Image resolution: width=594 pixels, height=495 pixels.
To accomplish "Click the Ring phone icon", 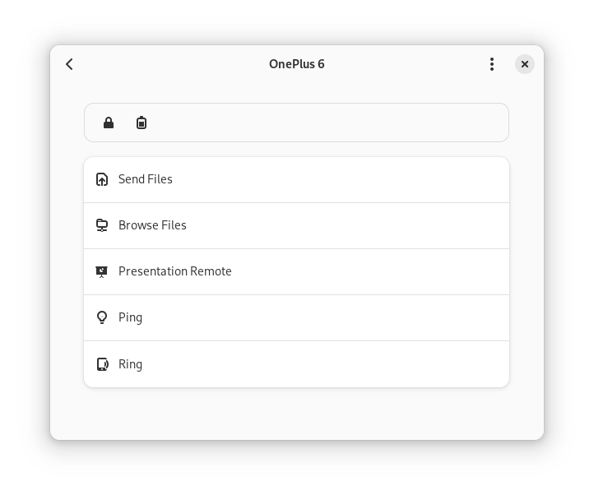I will pyautogui.click(x=102, y=364).
